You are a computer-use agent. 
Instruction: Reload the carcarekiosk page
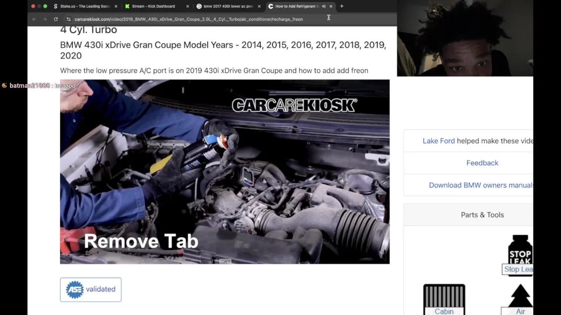56,19
